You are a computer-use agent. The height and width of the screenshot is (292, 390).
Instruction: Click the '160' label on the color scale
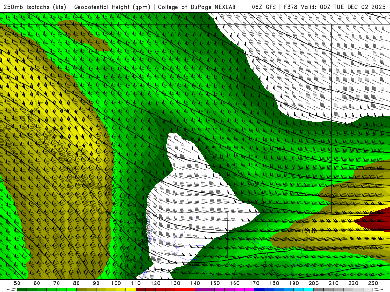point(234,283)
